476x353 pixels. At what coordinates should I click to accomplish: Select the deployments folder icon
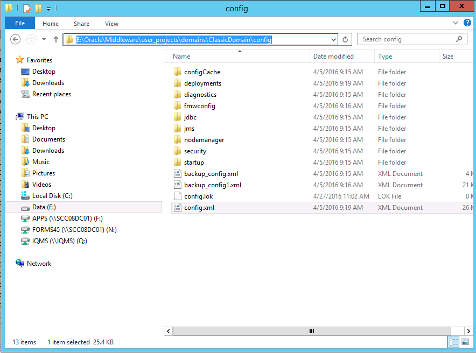pos(178,83)
